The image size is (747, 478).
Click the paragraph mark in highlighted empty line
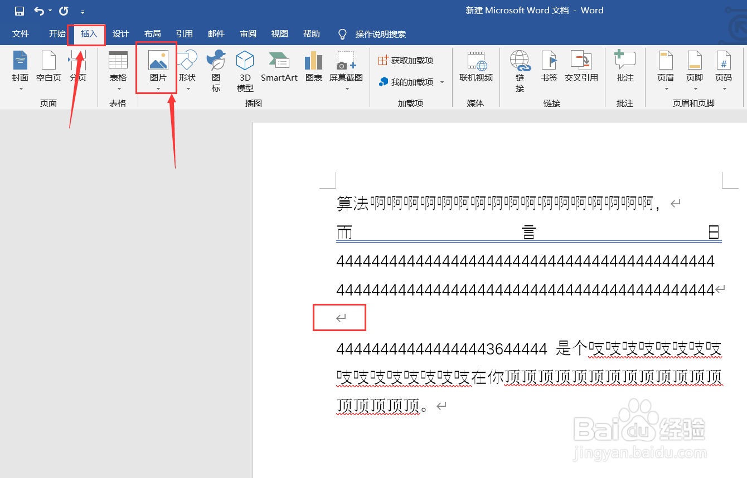point(339,317)
